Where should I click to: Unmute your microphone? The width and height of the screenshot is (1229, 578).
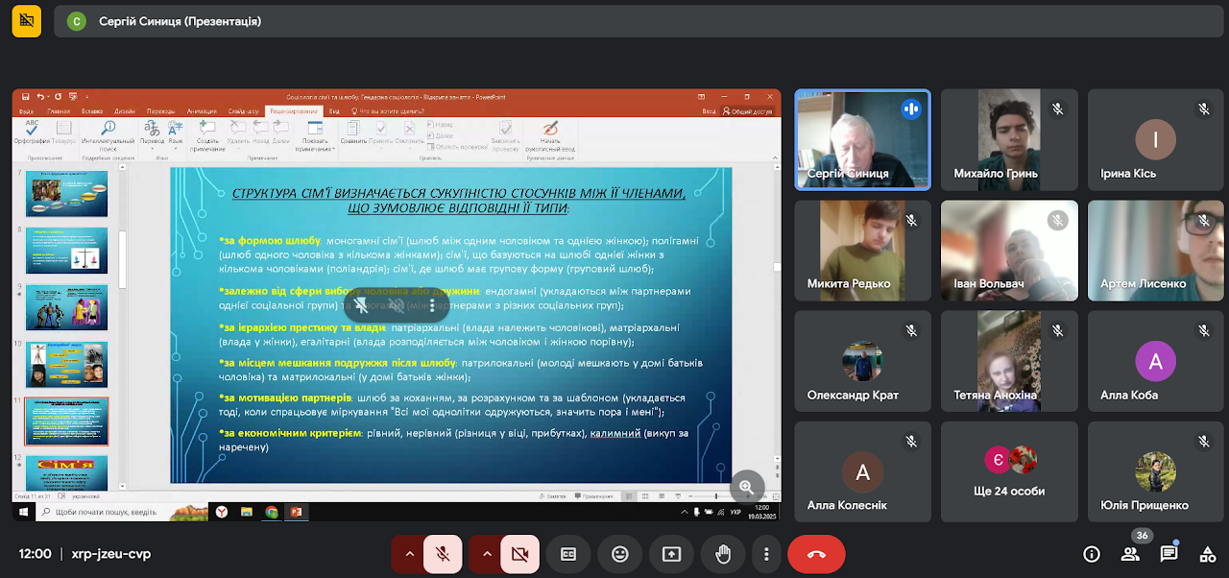point(443,554)
